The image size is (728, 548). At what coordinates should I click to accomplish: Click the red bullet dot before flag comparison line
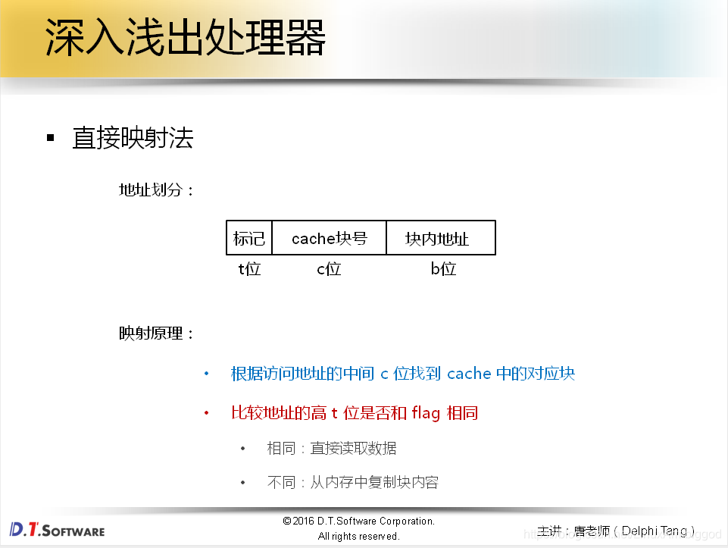(x=206, y=413)
